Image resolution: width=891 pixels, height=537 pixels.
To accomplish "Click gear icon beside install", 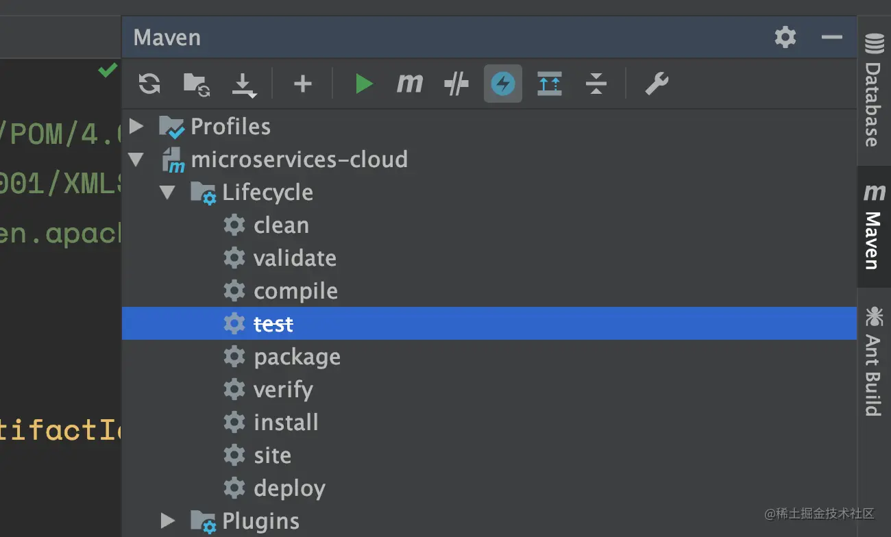I will point(234,422).
